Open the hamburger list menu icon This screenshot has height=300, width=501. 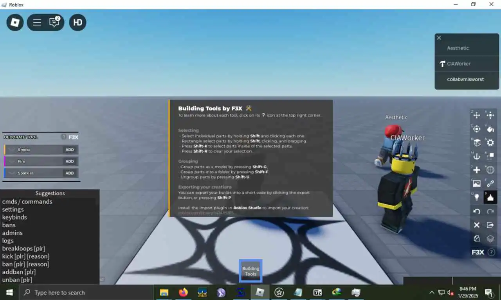37,23
